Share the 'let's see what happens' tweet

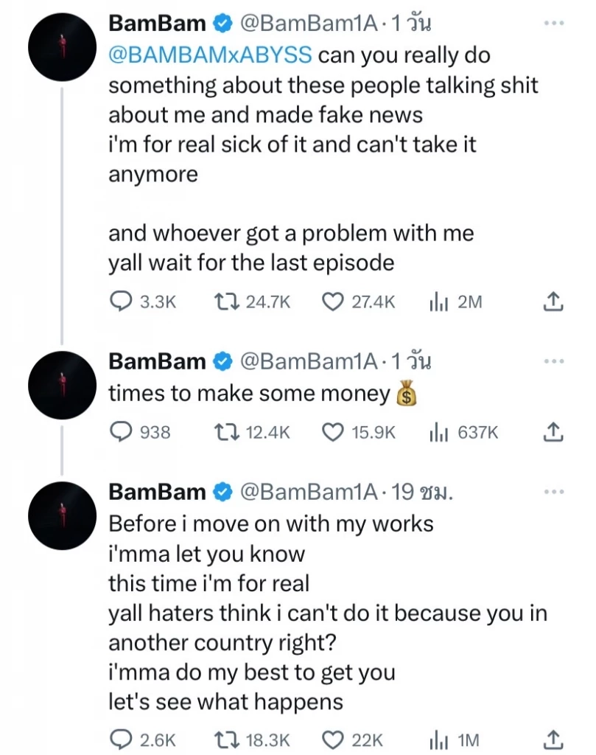click(553, 740)
